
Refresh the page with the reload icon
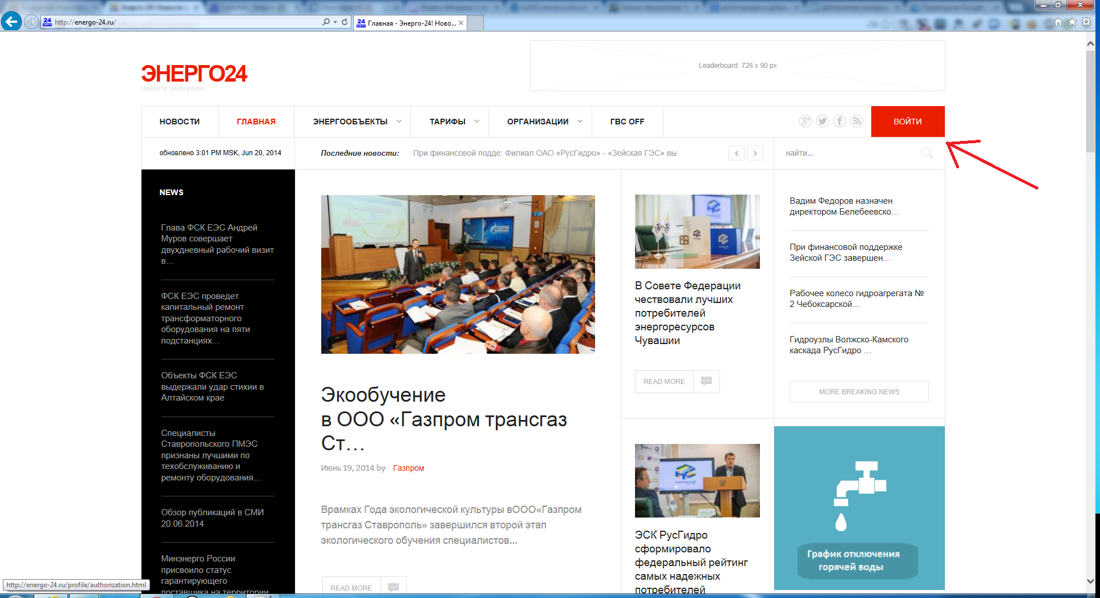345,22
